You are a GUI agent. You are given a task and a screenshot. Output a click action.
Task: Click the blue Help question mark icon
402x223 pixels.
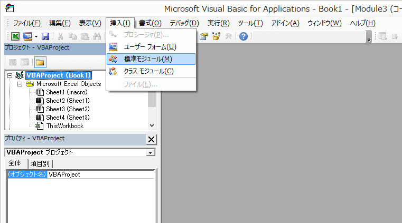pyautogui.click(x=243, y=36)
